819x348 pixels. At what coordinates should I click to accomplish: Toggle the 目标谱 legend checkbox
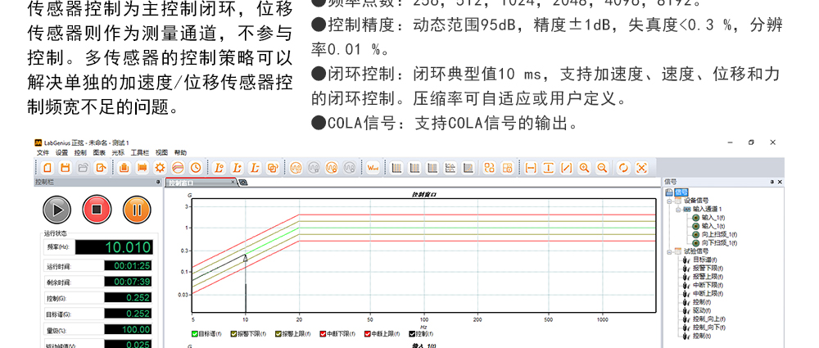point(194,333)
